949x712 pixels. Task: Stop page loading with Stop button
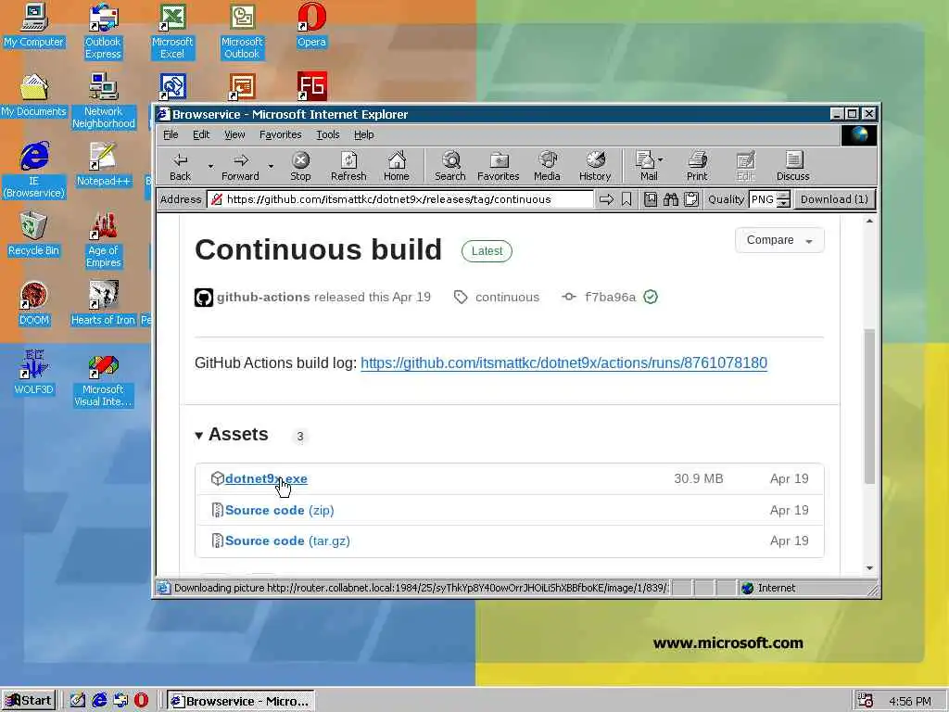pyautogui.click(x=300, y=167)
